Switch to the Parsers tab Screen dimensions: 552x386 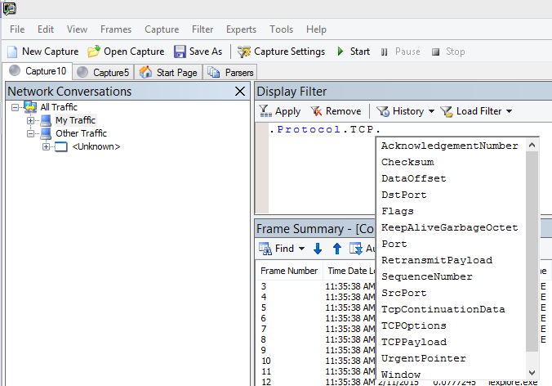[x=232, y=72]
